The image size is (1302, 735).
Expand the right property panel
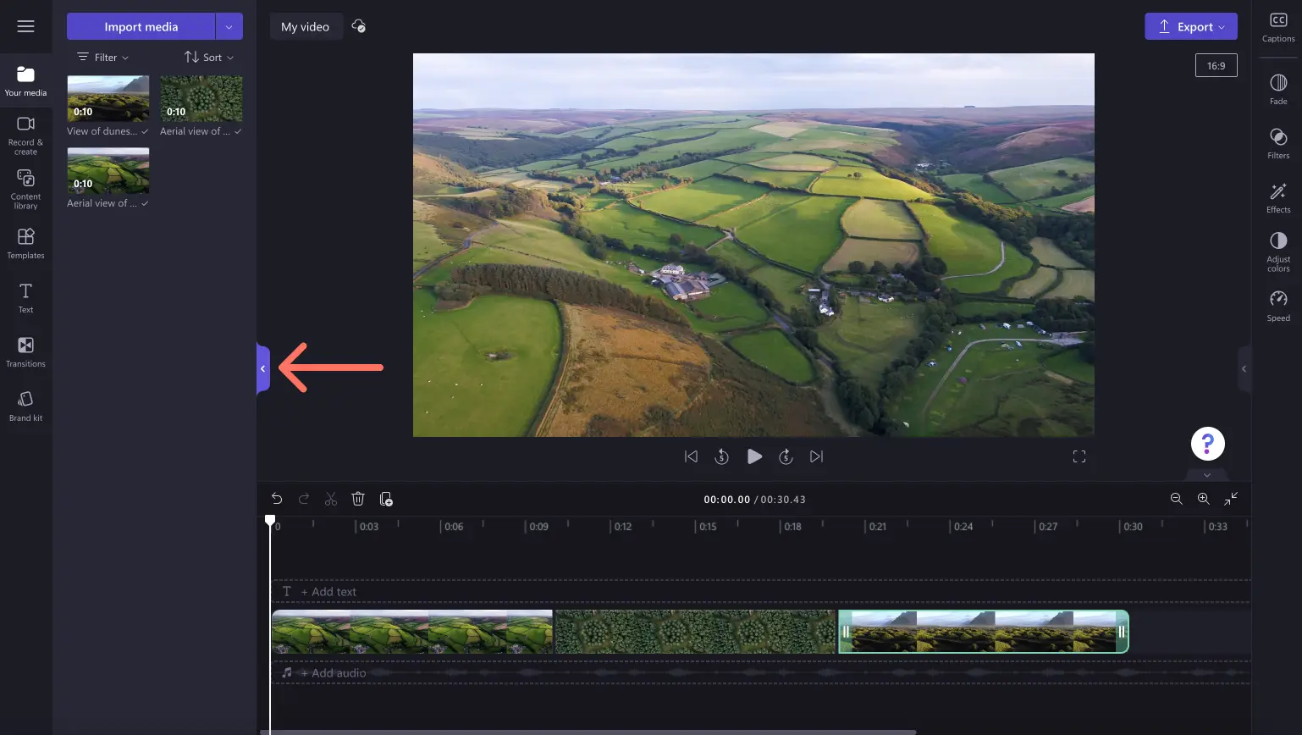[1244, 369]
